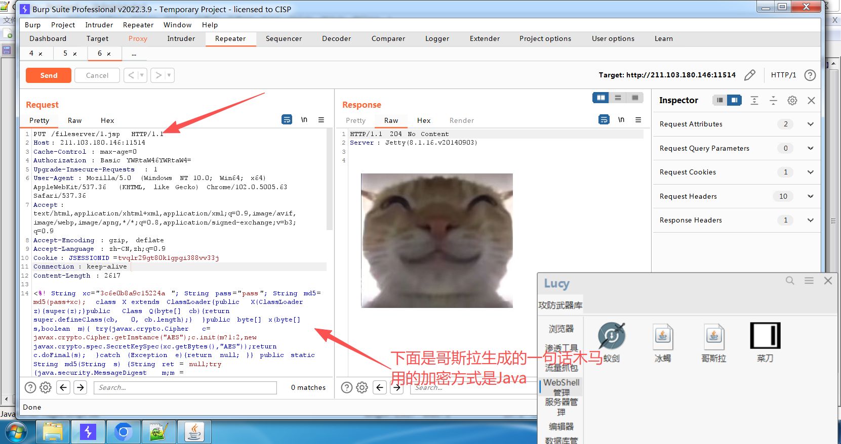Open the Decoder tab

336,38
